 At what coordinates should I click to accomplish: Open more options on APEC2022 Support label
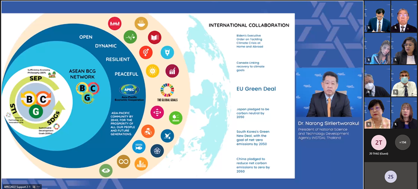[38, 187]
